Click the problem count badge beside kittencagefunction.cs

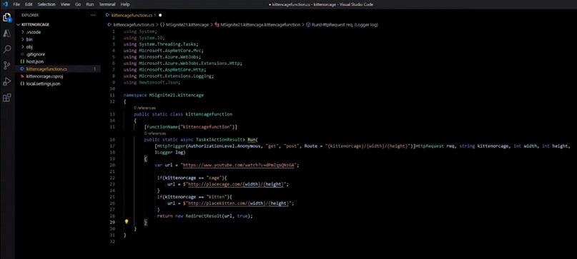[x=94, y=68]
